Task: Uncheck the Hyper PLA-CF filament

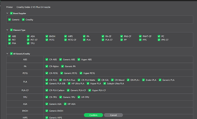Action: [90, 90]
